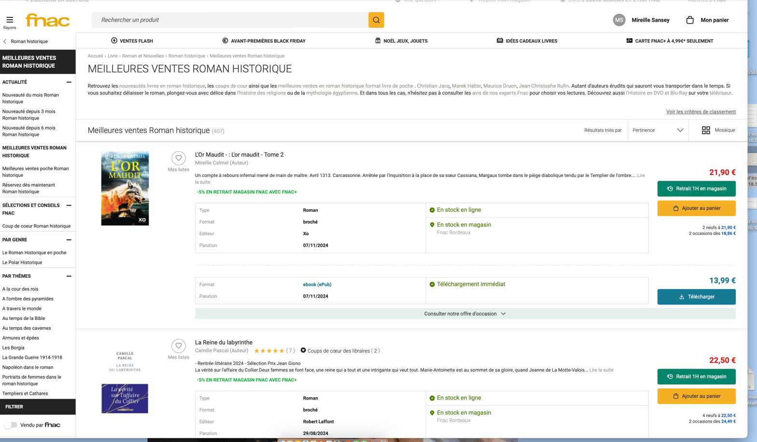Select Napoléon dans le roman theme
Image resolution: width=757 pixels, height=442 pixels.
coord(28,367)
